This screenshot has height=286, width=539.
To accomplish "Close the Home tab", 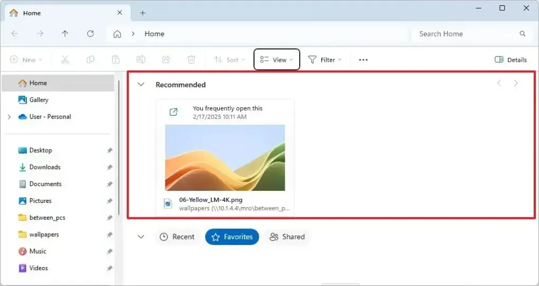I will coord(119,13).
